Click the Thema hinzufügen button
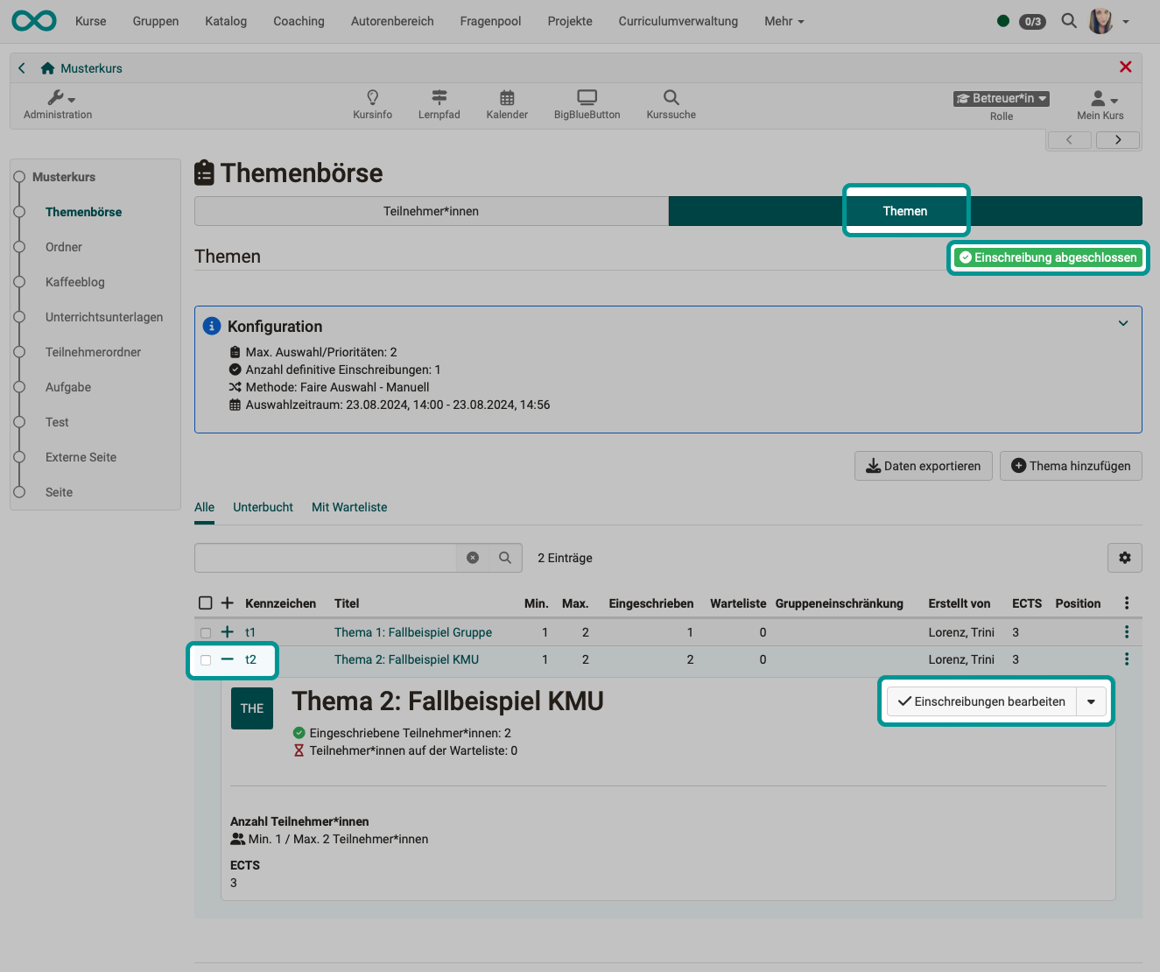 1071,466
